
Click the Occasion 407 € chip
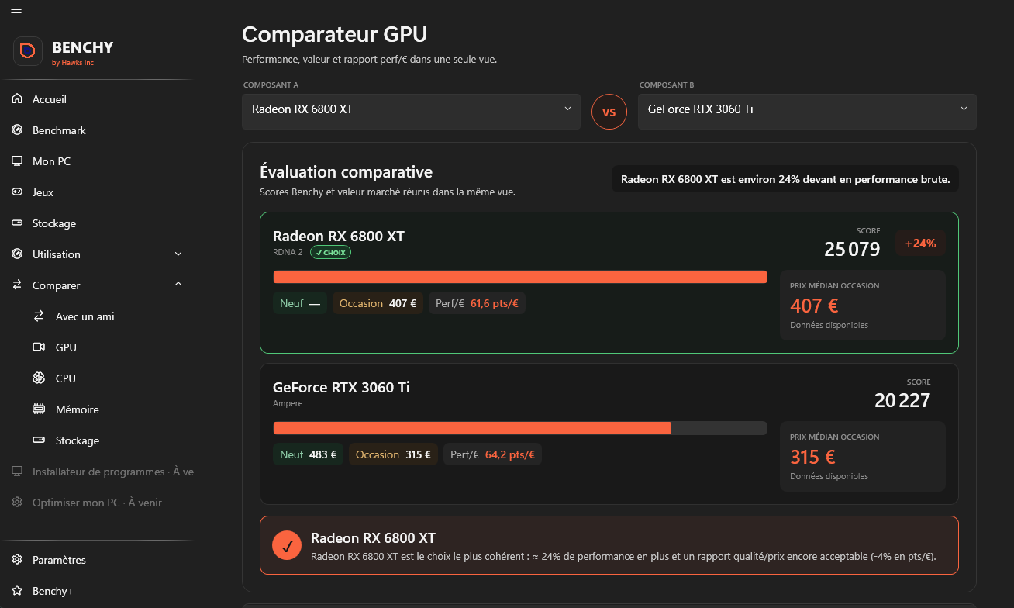378,303
